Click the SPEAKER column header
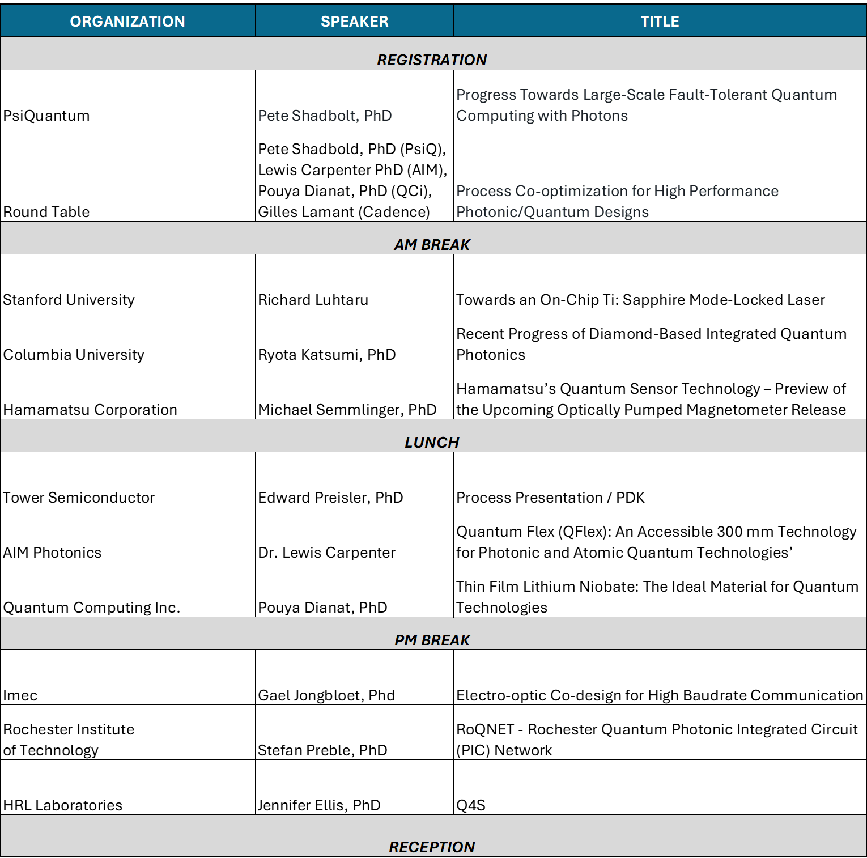The width and height of the screenshot is (867, 858). click(354, 21)
